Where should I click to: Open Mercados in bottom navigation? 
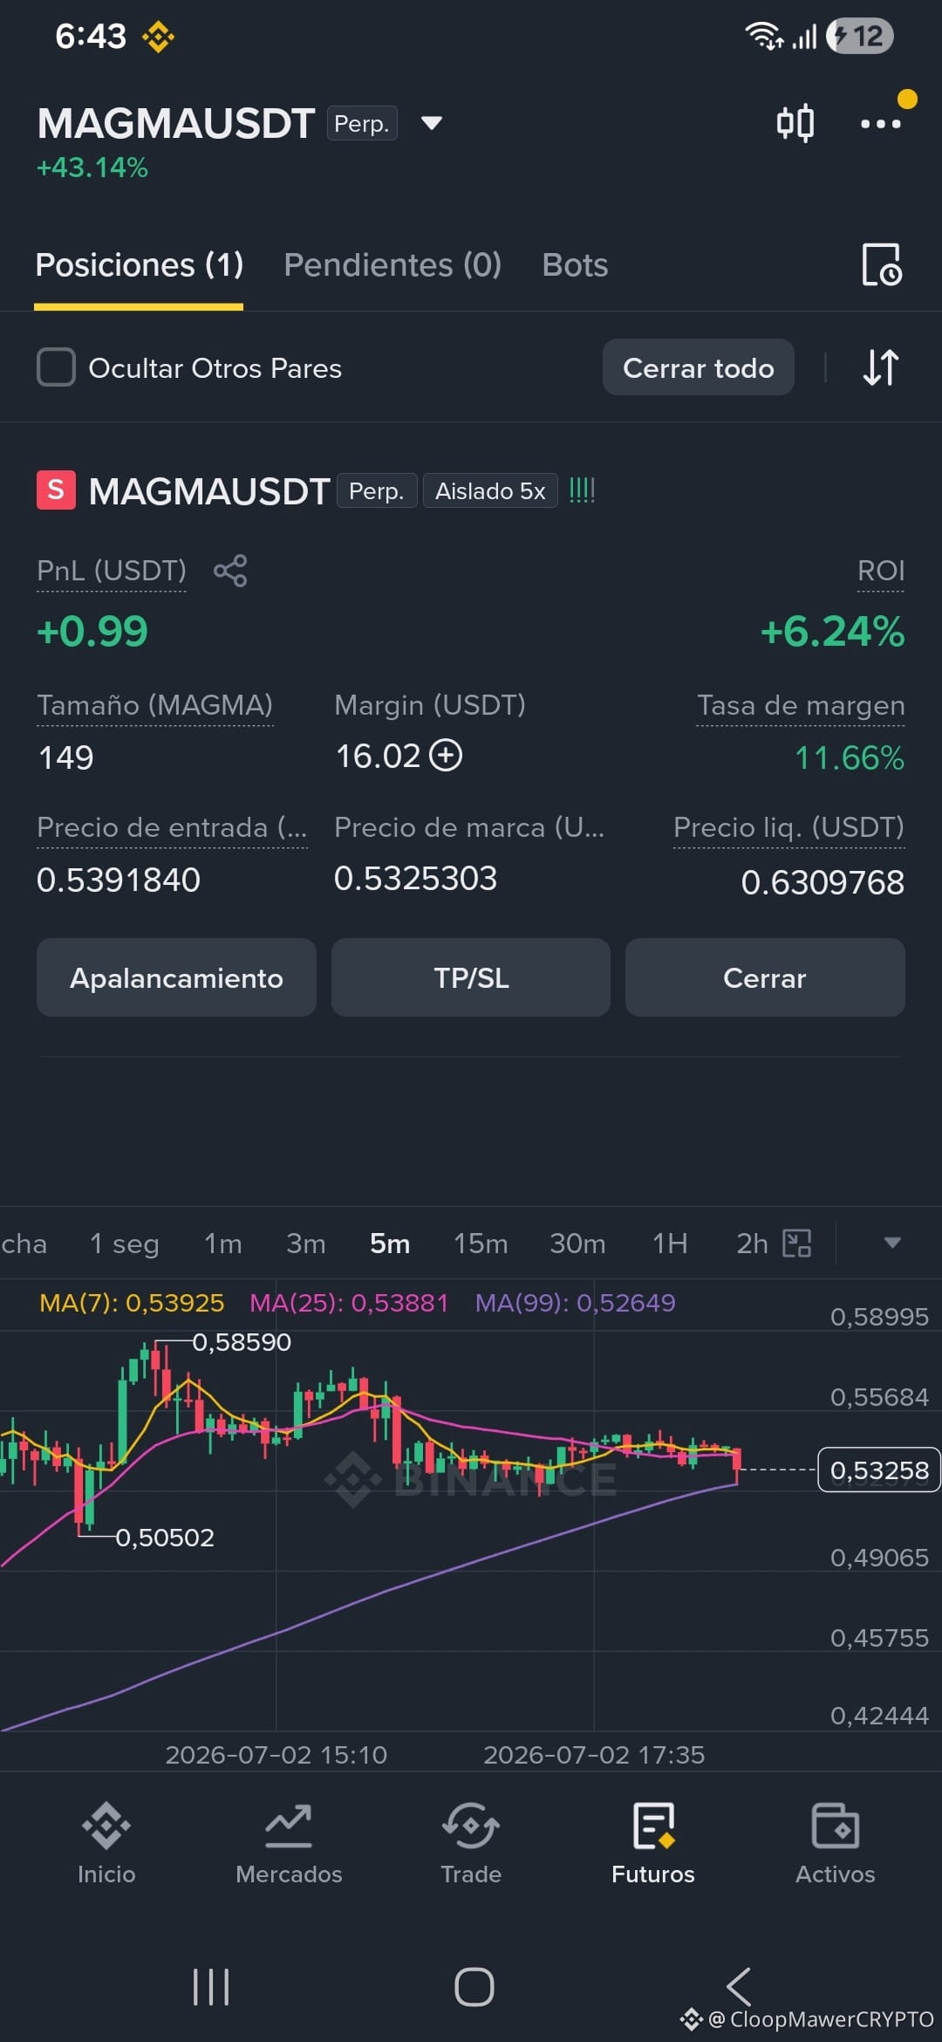pos(289,1843)
